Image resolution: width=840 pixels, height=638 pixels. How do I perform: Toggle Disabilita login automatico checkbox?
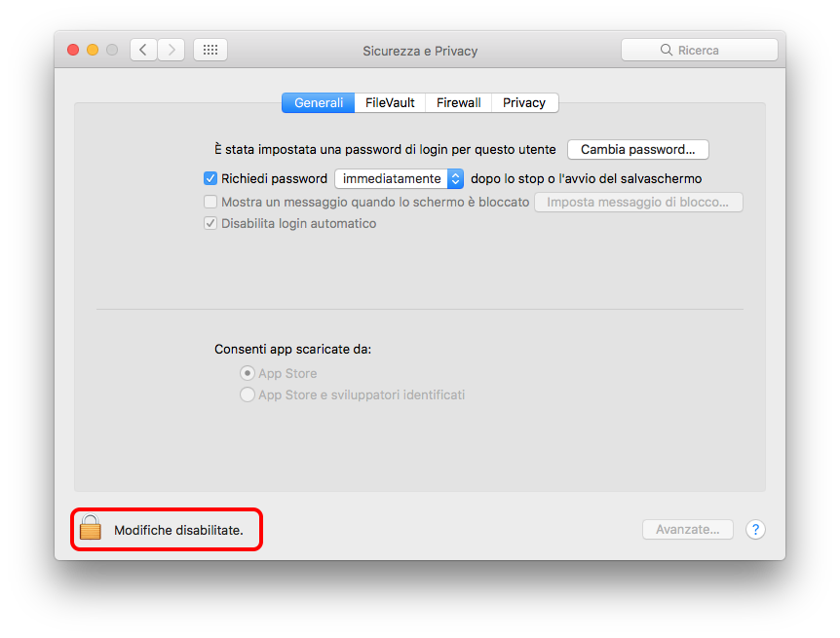click(x=210, y=224)
